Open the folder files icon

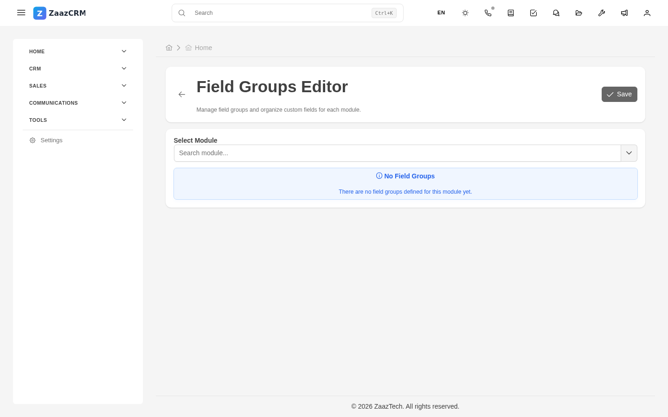pyautogui.click(x=579, y=13)
